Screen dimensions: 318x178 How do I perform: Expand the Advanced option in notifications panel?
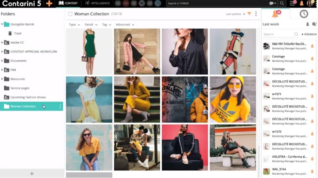click(x=309, y=34)
